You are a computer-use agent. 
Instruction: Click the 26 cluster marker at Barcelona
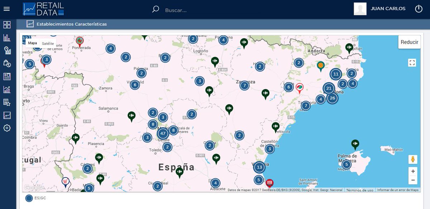coord(332,98)
